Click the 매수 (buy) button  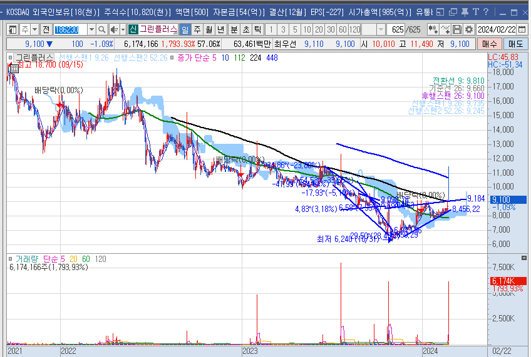coord(489,44)
